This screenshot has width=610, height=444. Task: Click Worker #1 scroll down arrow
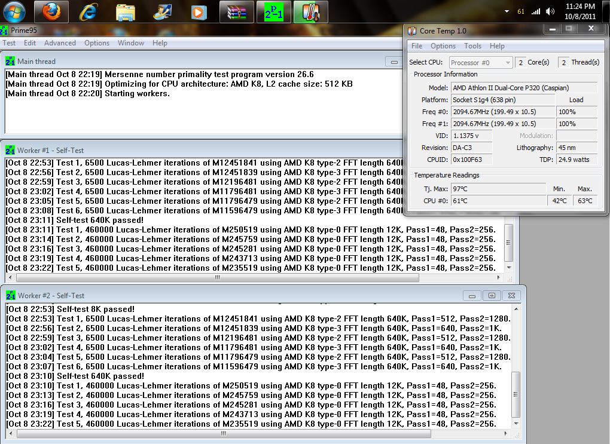point(508,268)
